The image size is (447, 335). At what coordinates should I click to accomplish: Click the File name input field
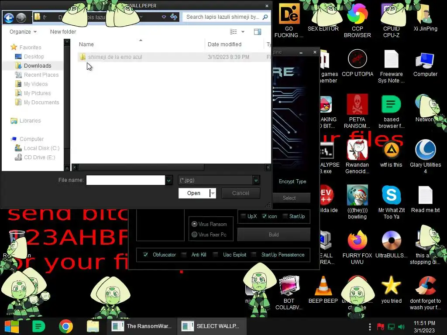click(125, 180)
